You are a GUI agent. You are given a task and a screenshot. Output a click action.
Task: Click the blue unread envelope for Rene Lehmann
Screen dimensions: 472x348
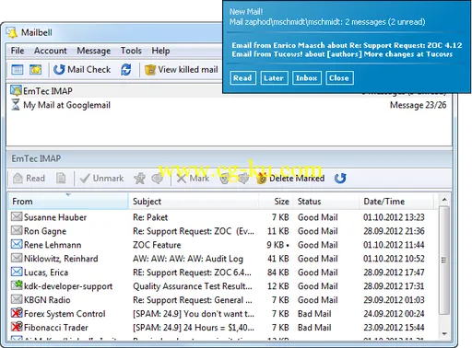(17, 244)
